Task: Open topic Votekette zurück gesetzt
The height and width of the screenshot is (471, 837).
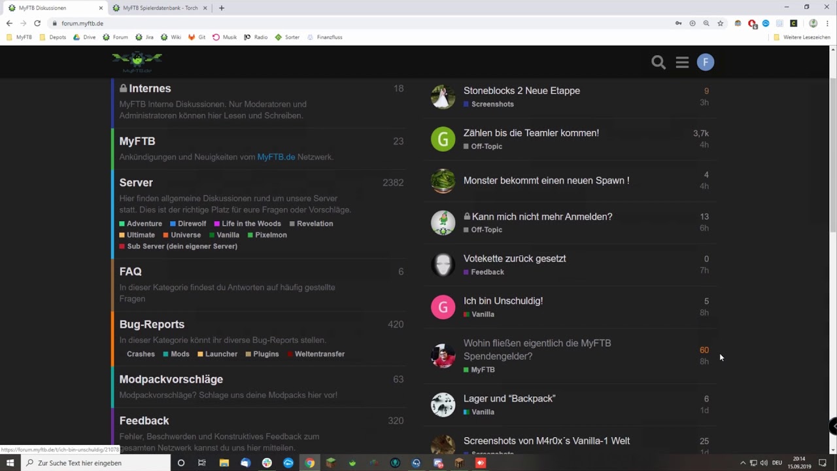Action: pyautogui.click(x=515, y=258)
